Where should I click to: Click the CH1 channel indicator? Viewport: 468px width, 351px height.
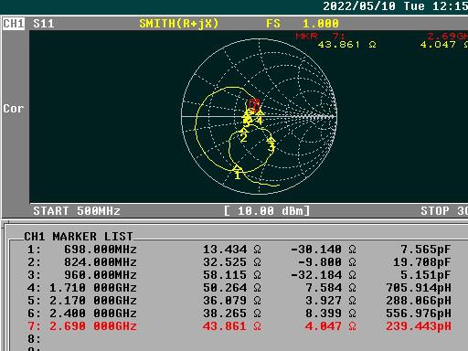pyautogui.click(x=14, y=24)
